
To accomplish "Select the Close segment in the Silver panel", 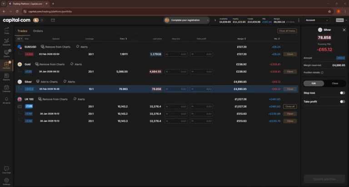I will (335, 84).
